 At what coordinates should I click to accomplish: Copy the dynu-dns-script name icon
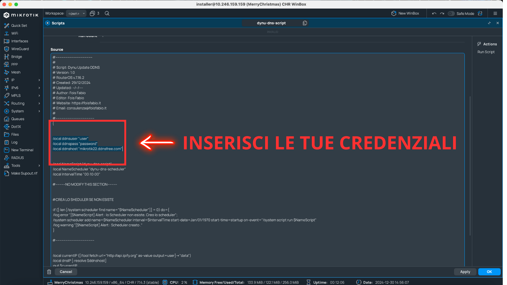point(305,23)
